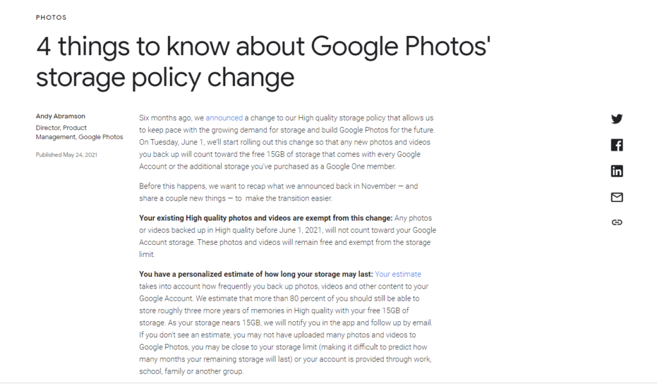Click the text 'school, family or another group'

(191, 371)
